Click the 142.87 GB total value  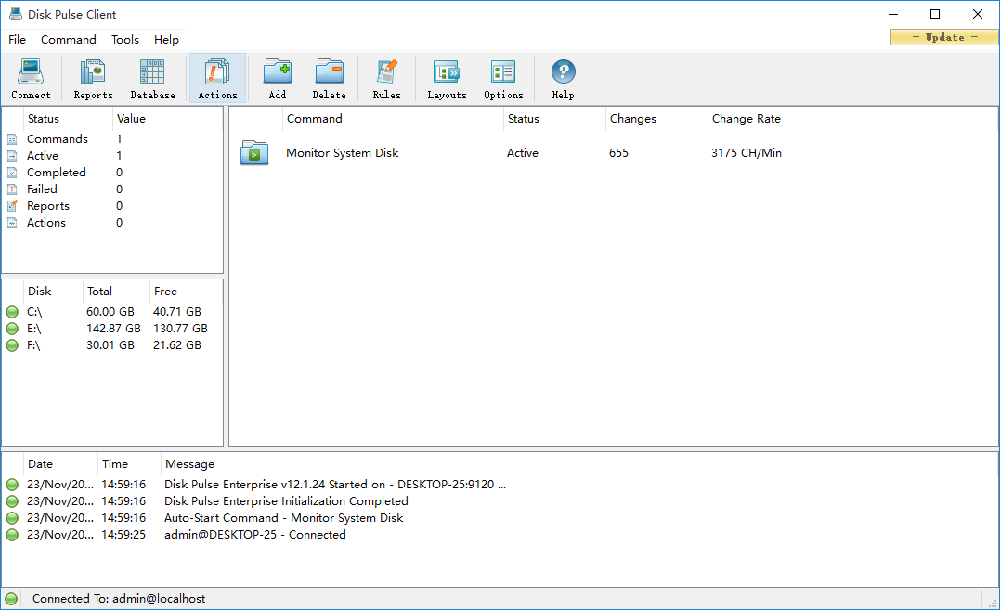pyautogui.click(x=113, y=329)
